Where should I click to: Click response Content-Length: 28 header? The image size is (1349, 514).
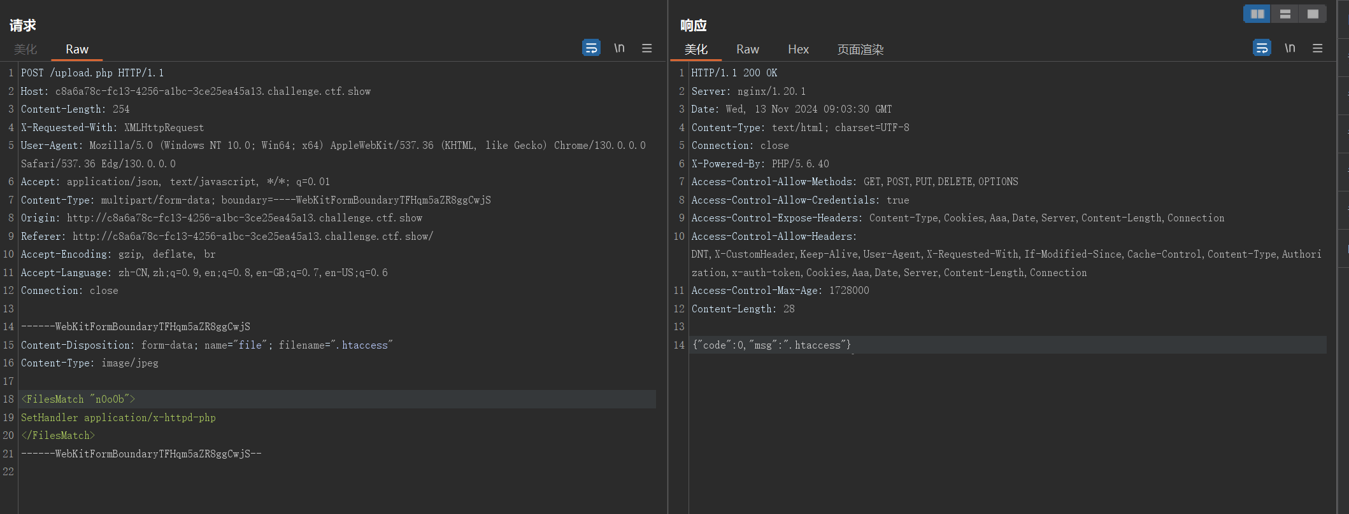[x=743, y=309]
